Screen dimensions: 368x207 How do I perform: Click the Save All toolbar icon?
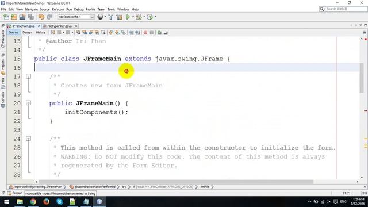click(30, 17)
